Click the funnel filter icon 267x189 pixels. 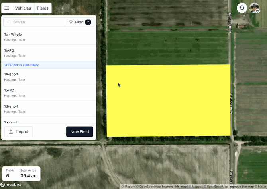(x=71, y=22)
